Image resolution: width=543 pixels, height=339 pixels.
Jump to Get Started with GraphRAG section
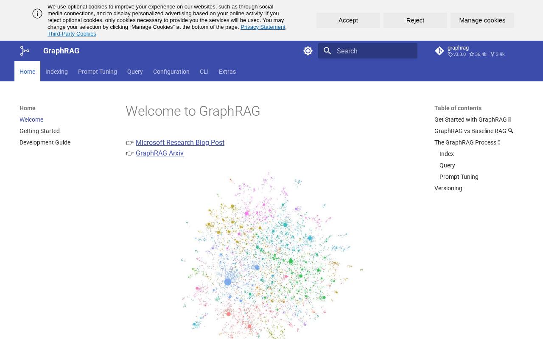[473, 119]
